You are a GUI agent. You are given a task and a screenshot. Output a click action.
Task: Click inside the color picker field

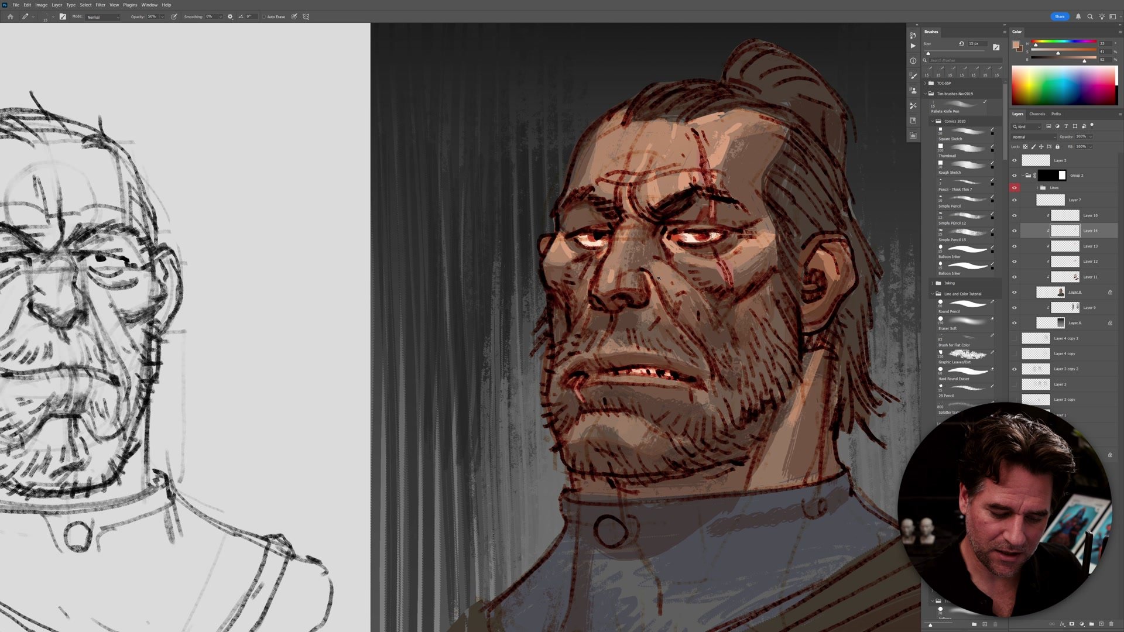pos(1063,85)
